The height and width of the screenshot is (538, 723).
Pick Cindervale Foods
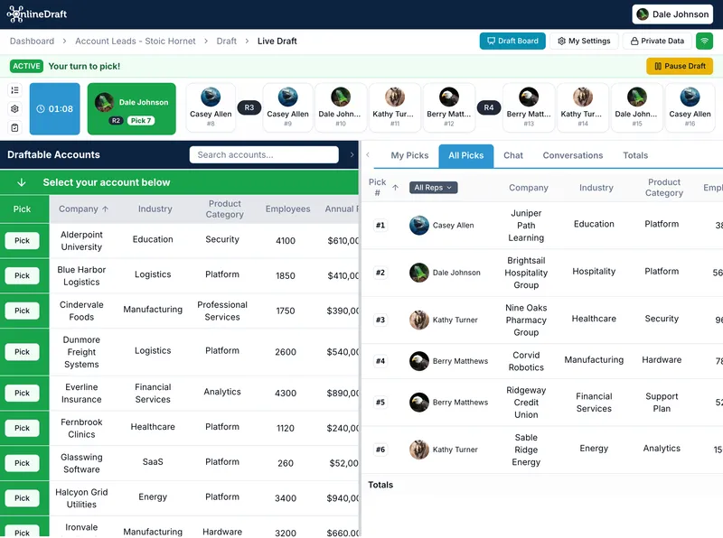[x=22, y=311]
